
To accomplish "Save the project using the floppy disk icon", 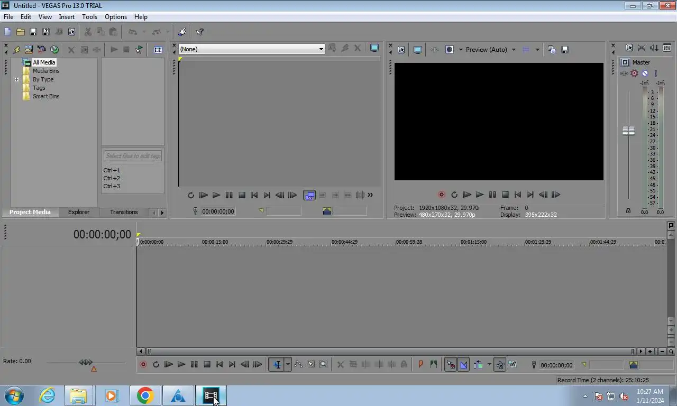I will coord(33,32).
